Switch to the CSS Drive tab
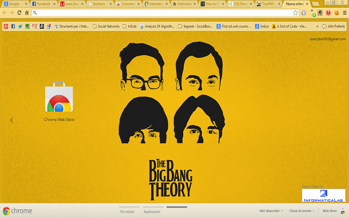349x218 pixels. (x=239, y=4)
